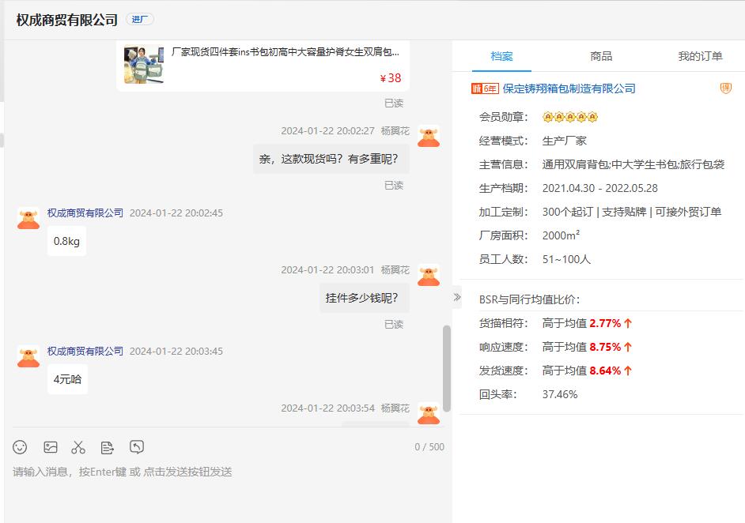745x523 pixels.
Task: Switch to the 商品 tab
Action: click(x=601, y=56)
